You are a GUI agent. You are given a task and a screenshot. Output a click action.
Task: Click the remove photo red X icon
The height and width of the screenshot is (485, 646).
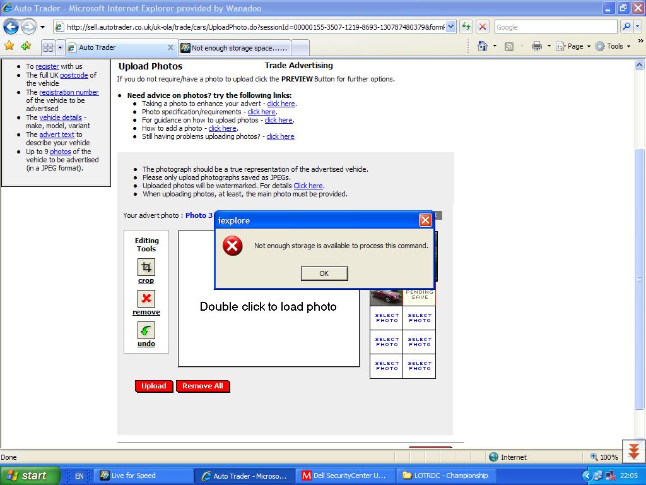point(146,299)
